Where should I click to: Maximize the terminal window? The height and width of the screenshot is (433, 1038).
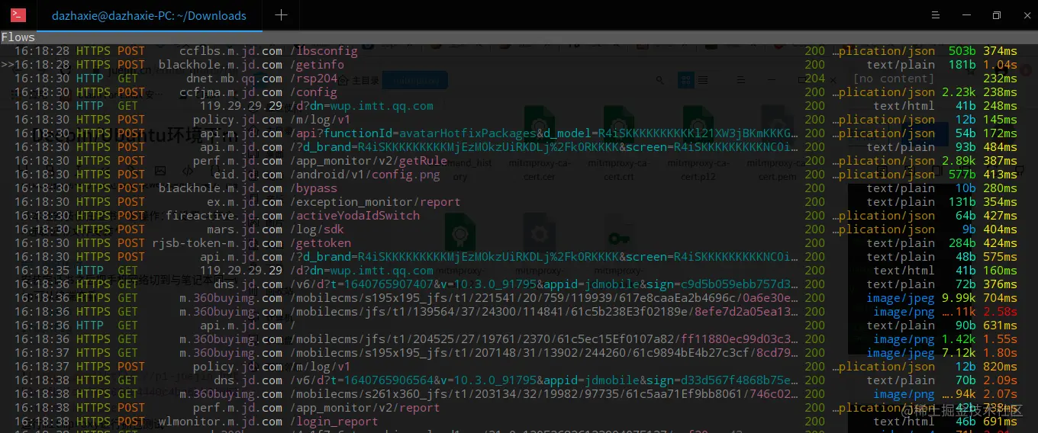(x=997, y=15)
